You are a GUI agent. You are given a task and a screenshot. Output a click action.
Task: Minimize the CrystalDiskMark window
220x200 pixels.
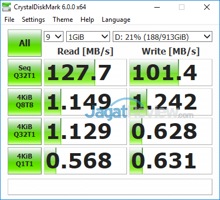(157, 7)
